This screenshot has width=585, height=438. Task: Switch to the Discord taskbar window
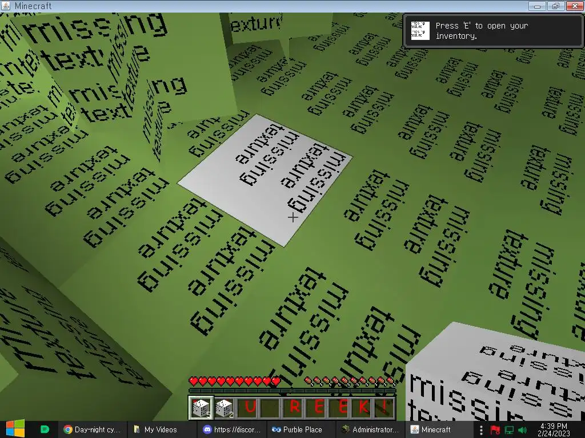coord(232,429)
